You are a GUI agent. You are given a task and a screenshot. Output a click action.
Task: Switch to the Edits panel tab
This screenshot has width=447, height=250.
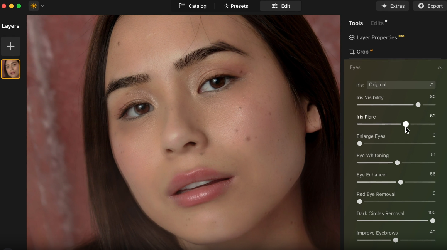coord(377,23)
